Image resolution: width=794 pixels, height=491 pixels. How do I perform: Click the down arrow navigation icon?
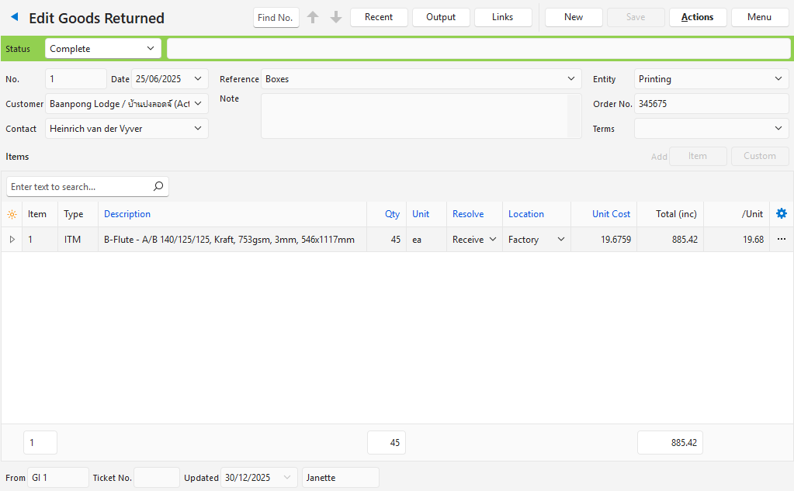point(336,17)
